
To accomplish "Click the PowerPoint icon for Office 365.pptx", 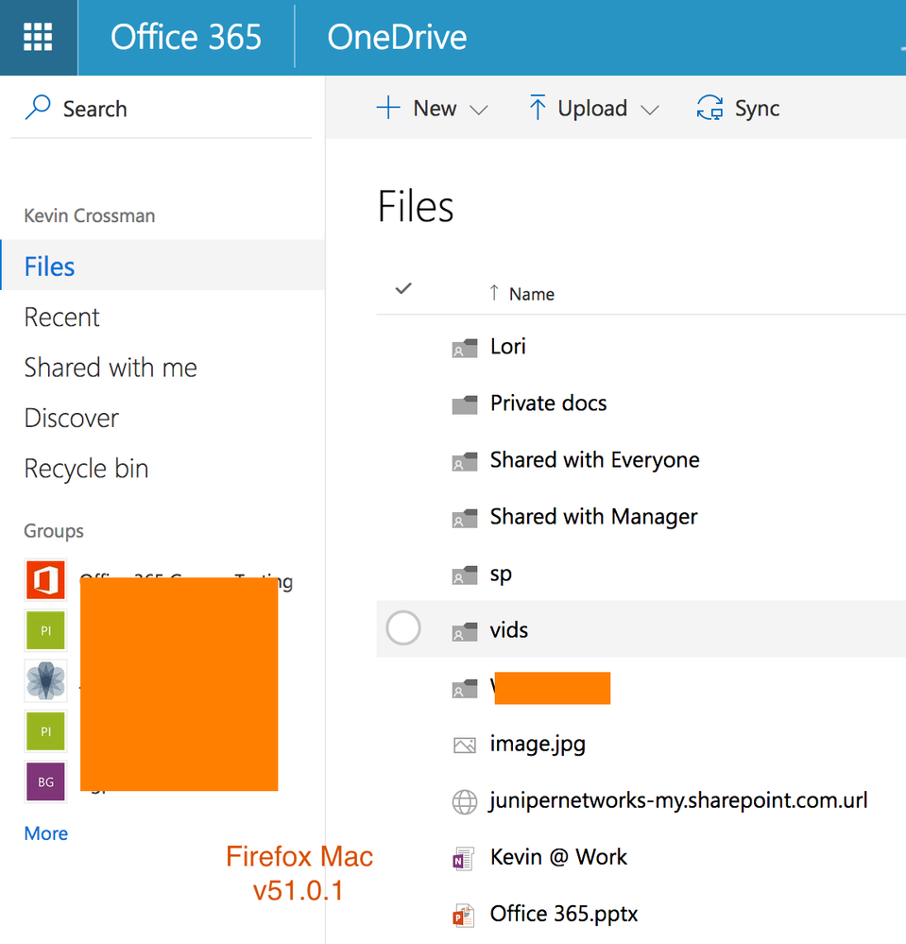I will [x=463, y=915].
